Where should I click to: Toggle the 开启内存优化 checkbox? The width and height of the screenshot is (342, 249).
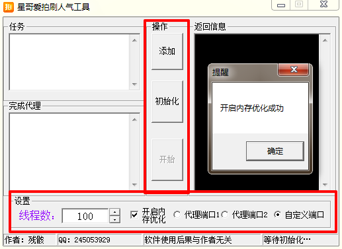pos(134,215)
